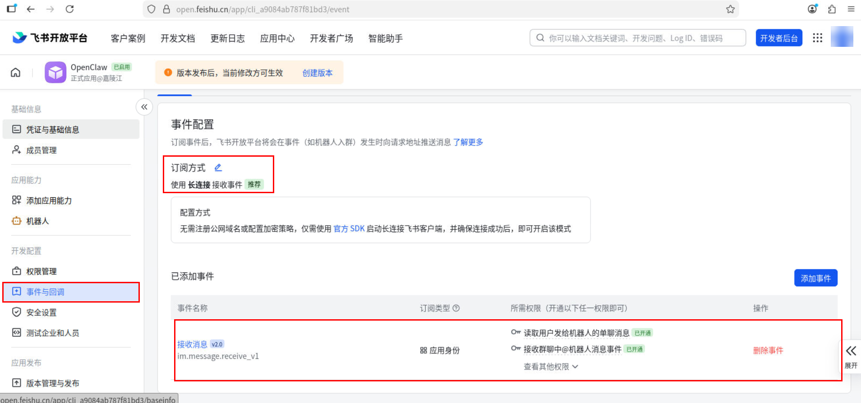
Task: Select 机器人 in sidebar
Action: [x=71, y=221]
